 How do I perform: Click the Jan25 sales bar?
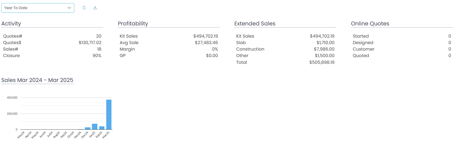coord(95,127)
